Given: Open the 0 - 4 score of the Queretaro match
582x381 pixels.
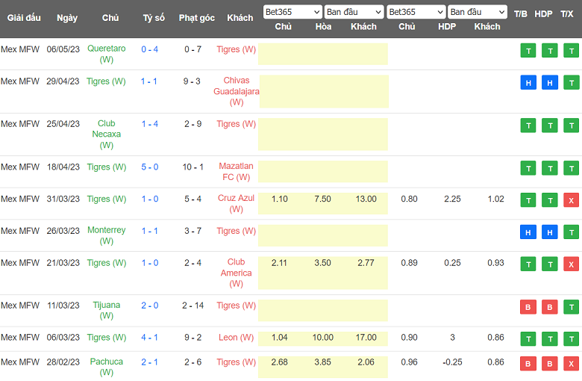Looking at the screenshot, I should pos(149,49).
